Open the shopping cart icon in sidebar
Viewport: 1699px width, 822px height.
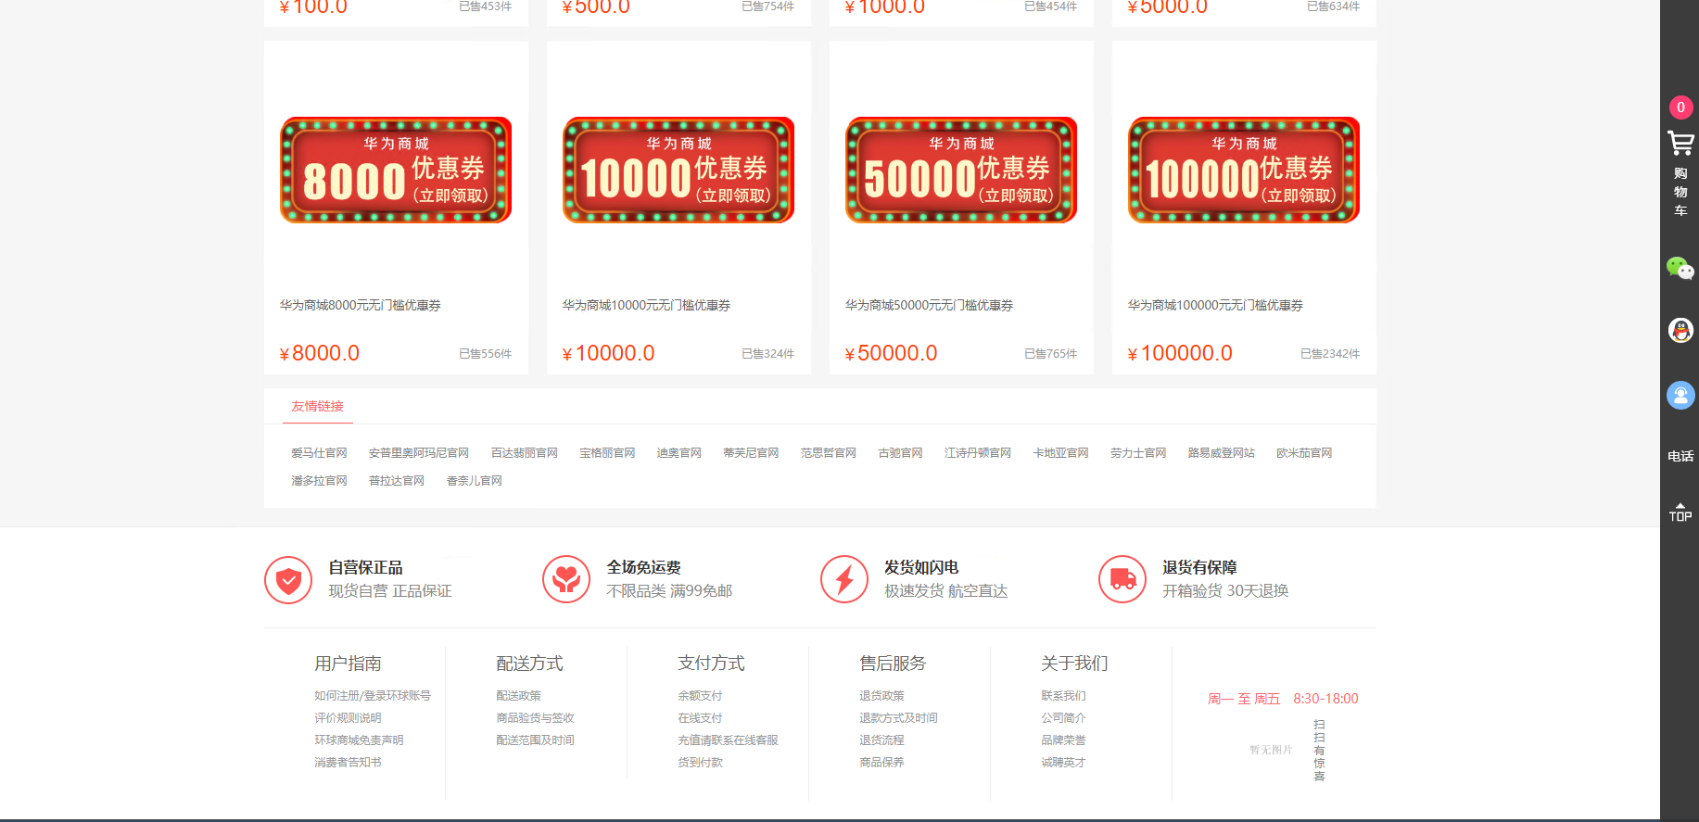pos(1680,143)
